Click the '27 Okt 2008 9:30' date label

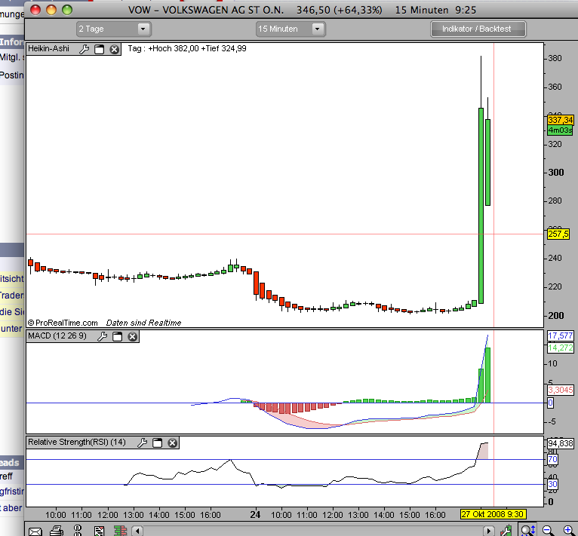click(x=493, y=514)
